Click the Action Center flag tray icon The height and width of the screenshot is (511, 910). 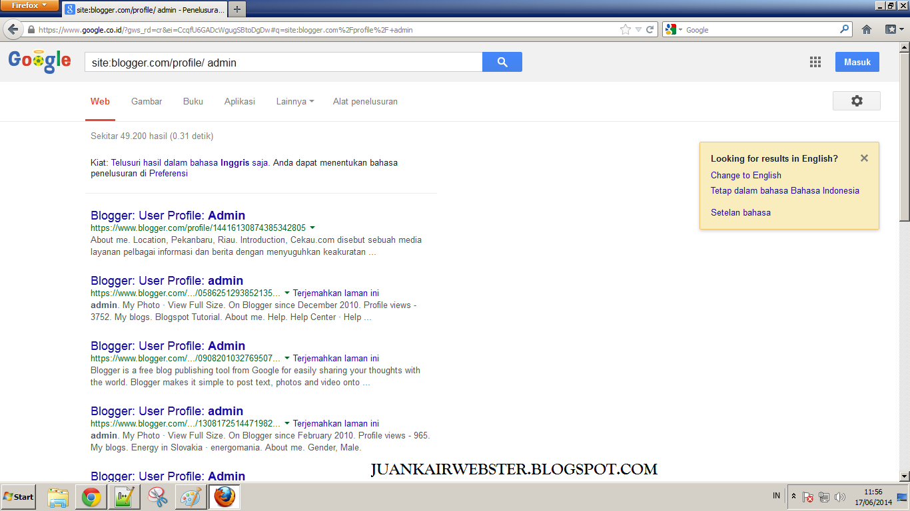pyautogui.click(x=808, y=497)
